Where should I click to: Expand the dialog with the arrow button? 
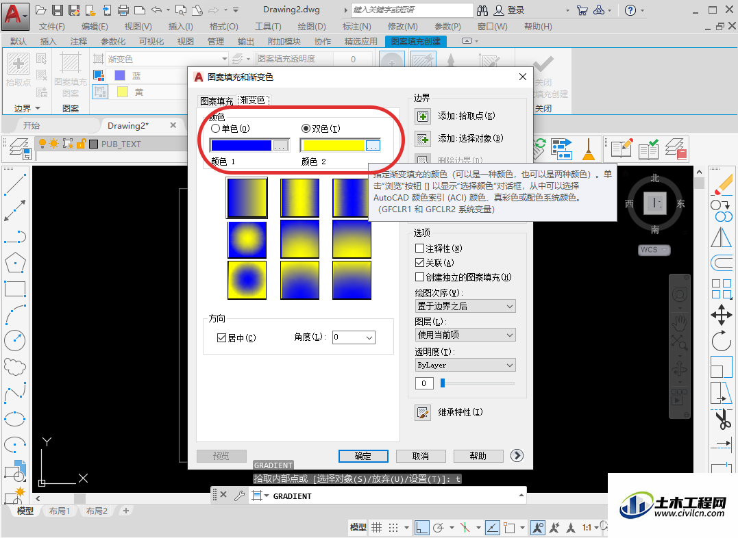pyautogui.click(x=517, y=456)
